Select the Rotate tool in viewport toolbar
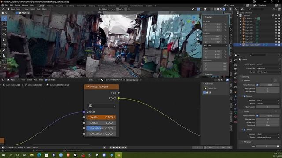 pos(4,34)
